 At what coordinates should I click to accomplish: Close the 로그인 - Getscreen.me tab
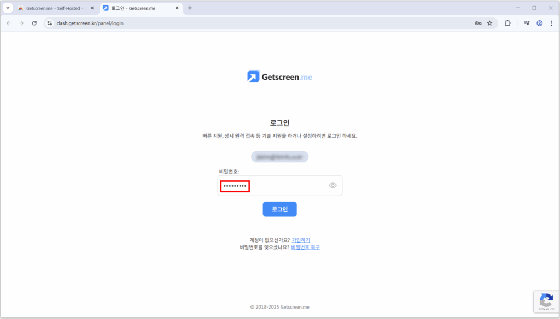tap(177, 8)
